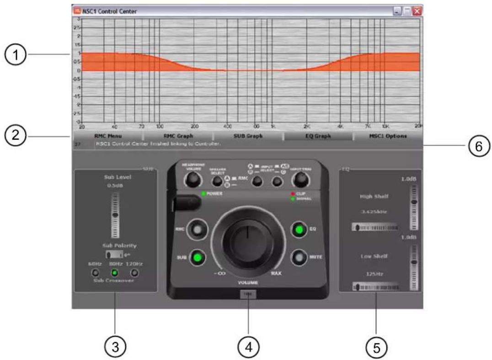
Task: Select the 80Hz sub crossover option
Action: tap(114, 273)
